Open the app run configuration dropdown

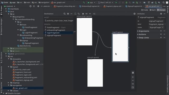[x=91, y=2]
